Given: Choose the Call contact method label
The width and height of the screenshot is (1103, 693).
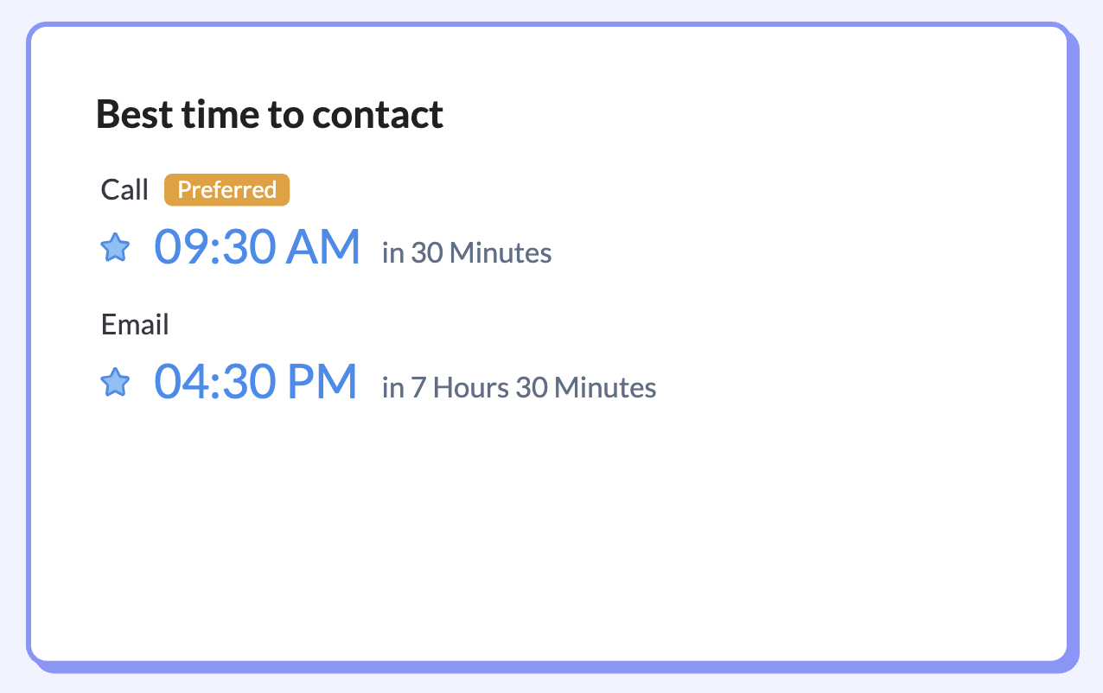Looking at the screenshot, I should coord(124,190).
